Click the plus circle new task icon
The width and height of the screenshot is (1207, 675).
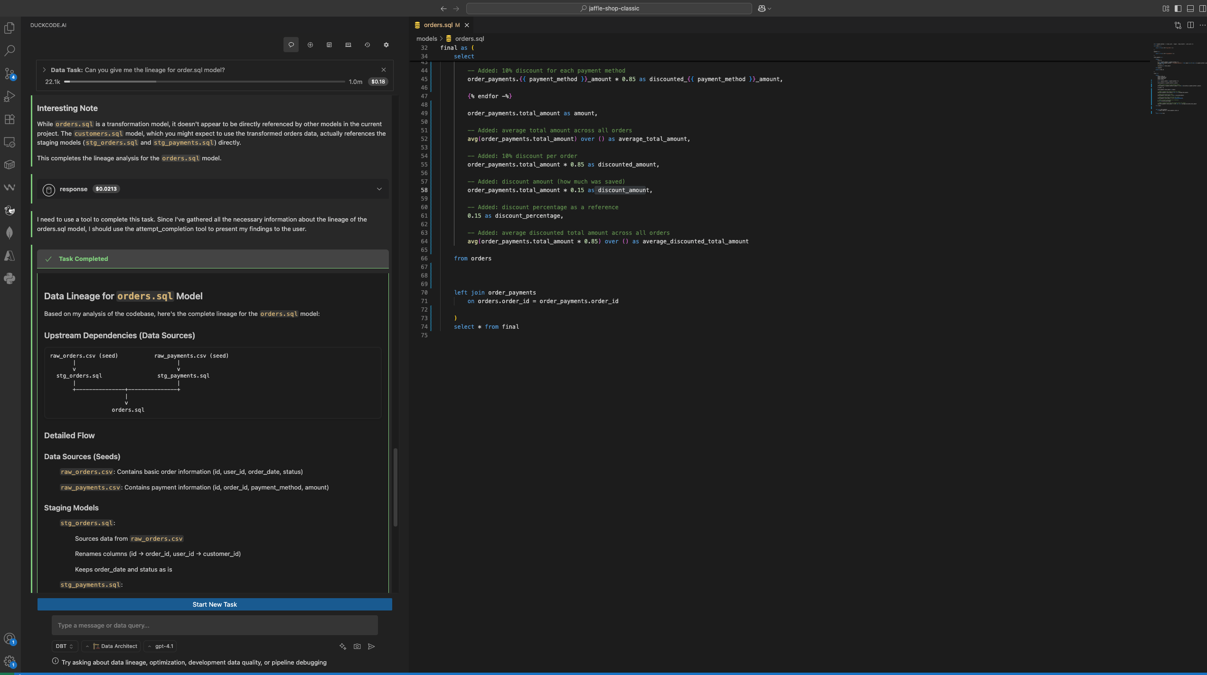[x=310, y=45]
